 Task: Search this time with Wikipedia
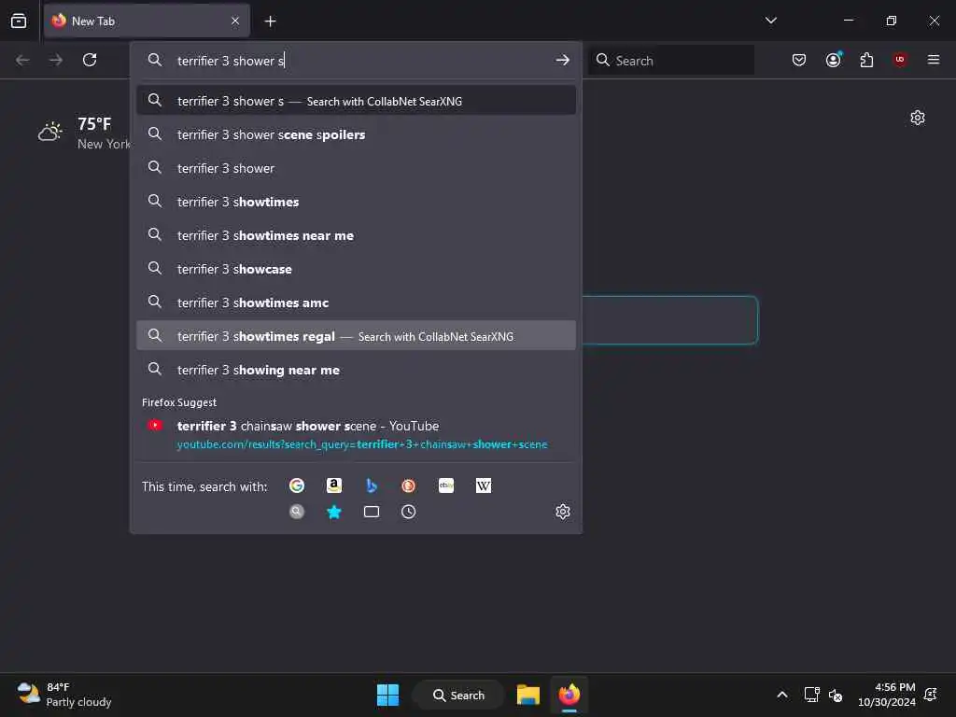coord(484,485)
